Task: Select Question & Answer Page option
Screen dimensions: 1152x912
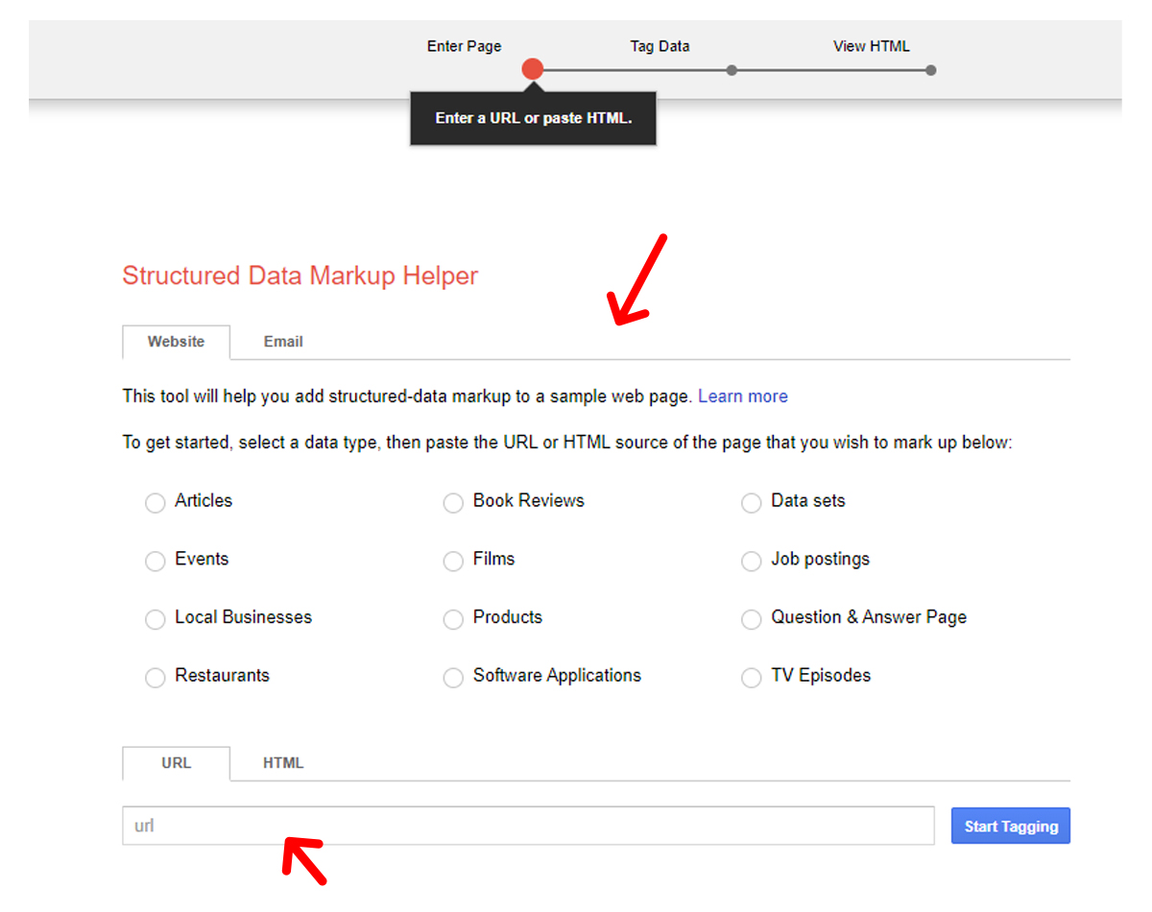Action: pyautogui.click(x=752, y=620)
